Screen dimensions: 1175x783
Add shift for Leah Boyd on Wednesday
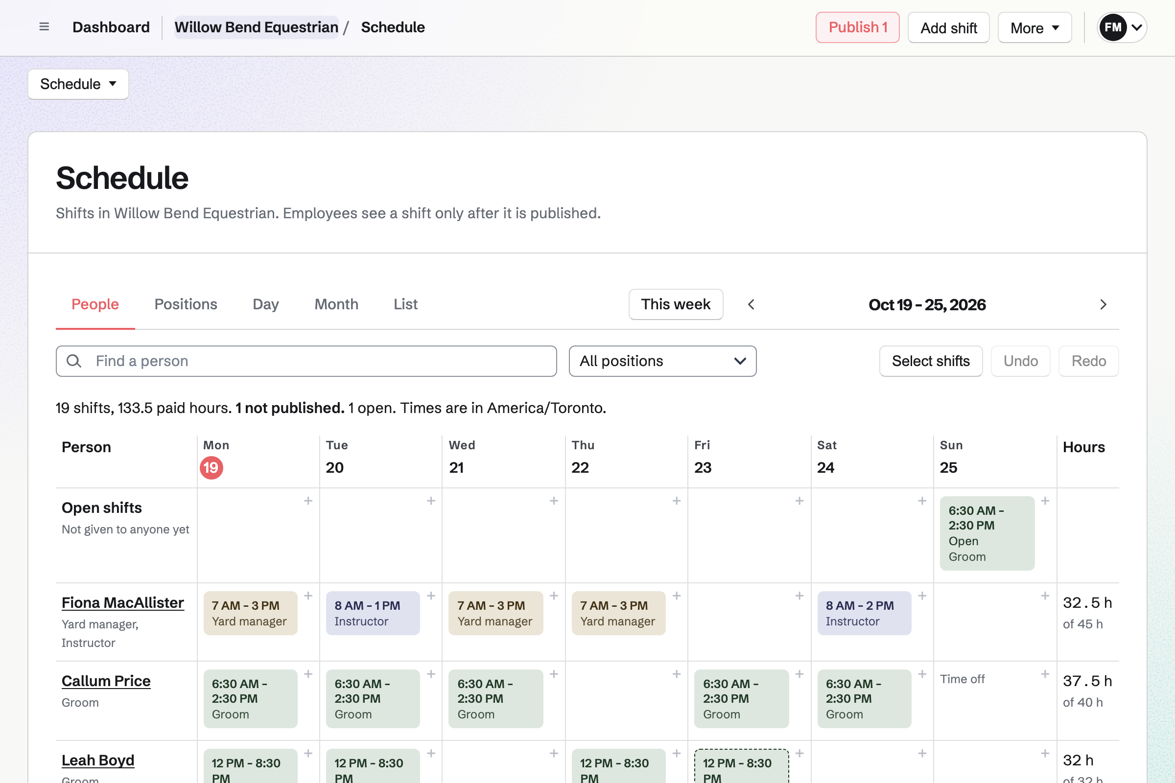[x=554, y=754]
